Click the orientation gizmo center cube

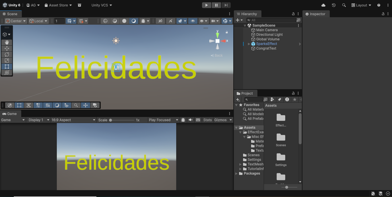click(218, 41)
